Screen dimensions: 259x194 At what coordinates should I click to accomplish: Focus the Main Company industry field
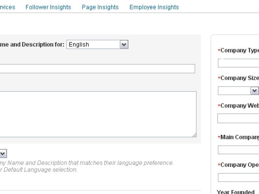tap(239, 150)
